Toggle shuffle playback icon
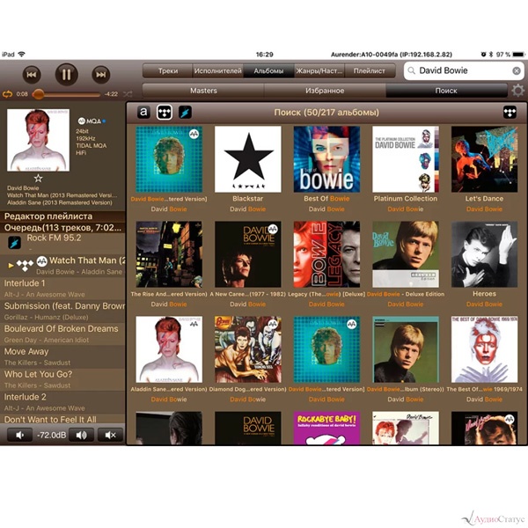The height and width of the screenshot is (528, 528). click(128, 93)
